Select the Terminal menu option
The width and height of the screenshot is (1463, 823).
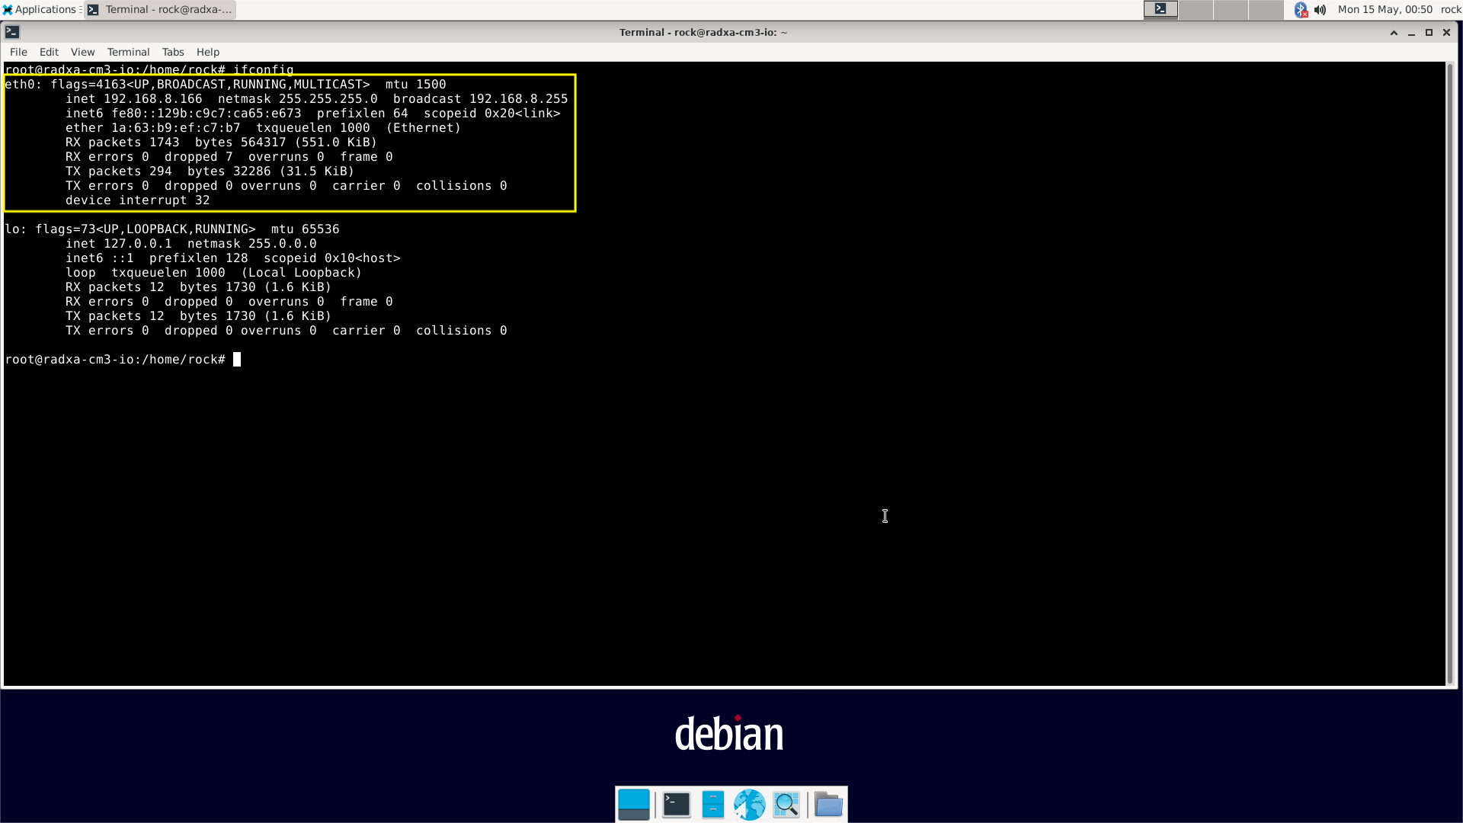point(127,51)
